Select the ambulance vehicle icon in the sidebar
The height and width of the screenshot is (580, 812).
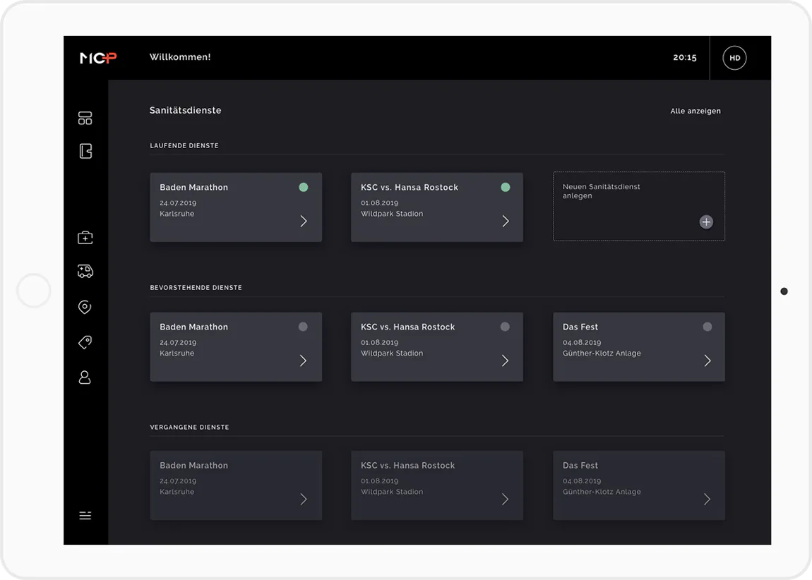[85, 271]
